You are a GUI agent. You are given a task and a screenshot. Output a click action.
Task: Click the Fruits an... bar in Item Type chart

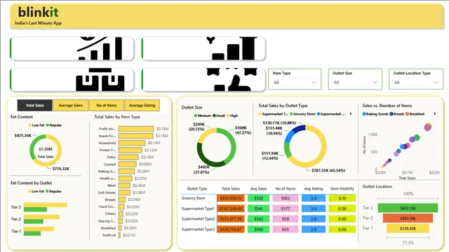136,129
